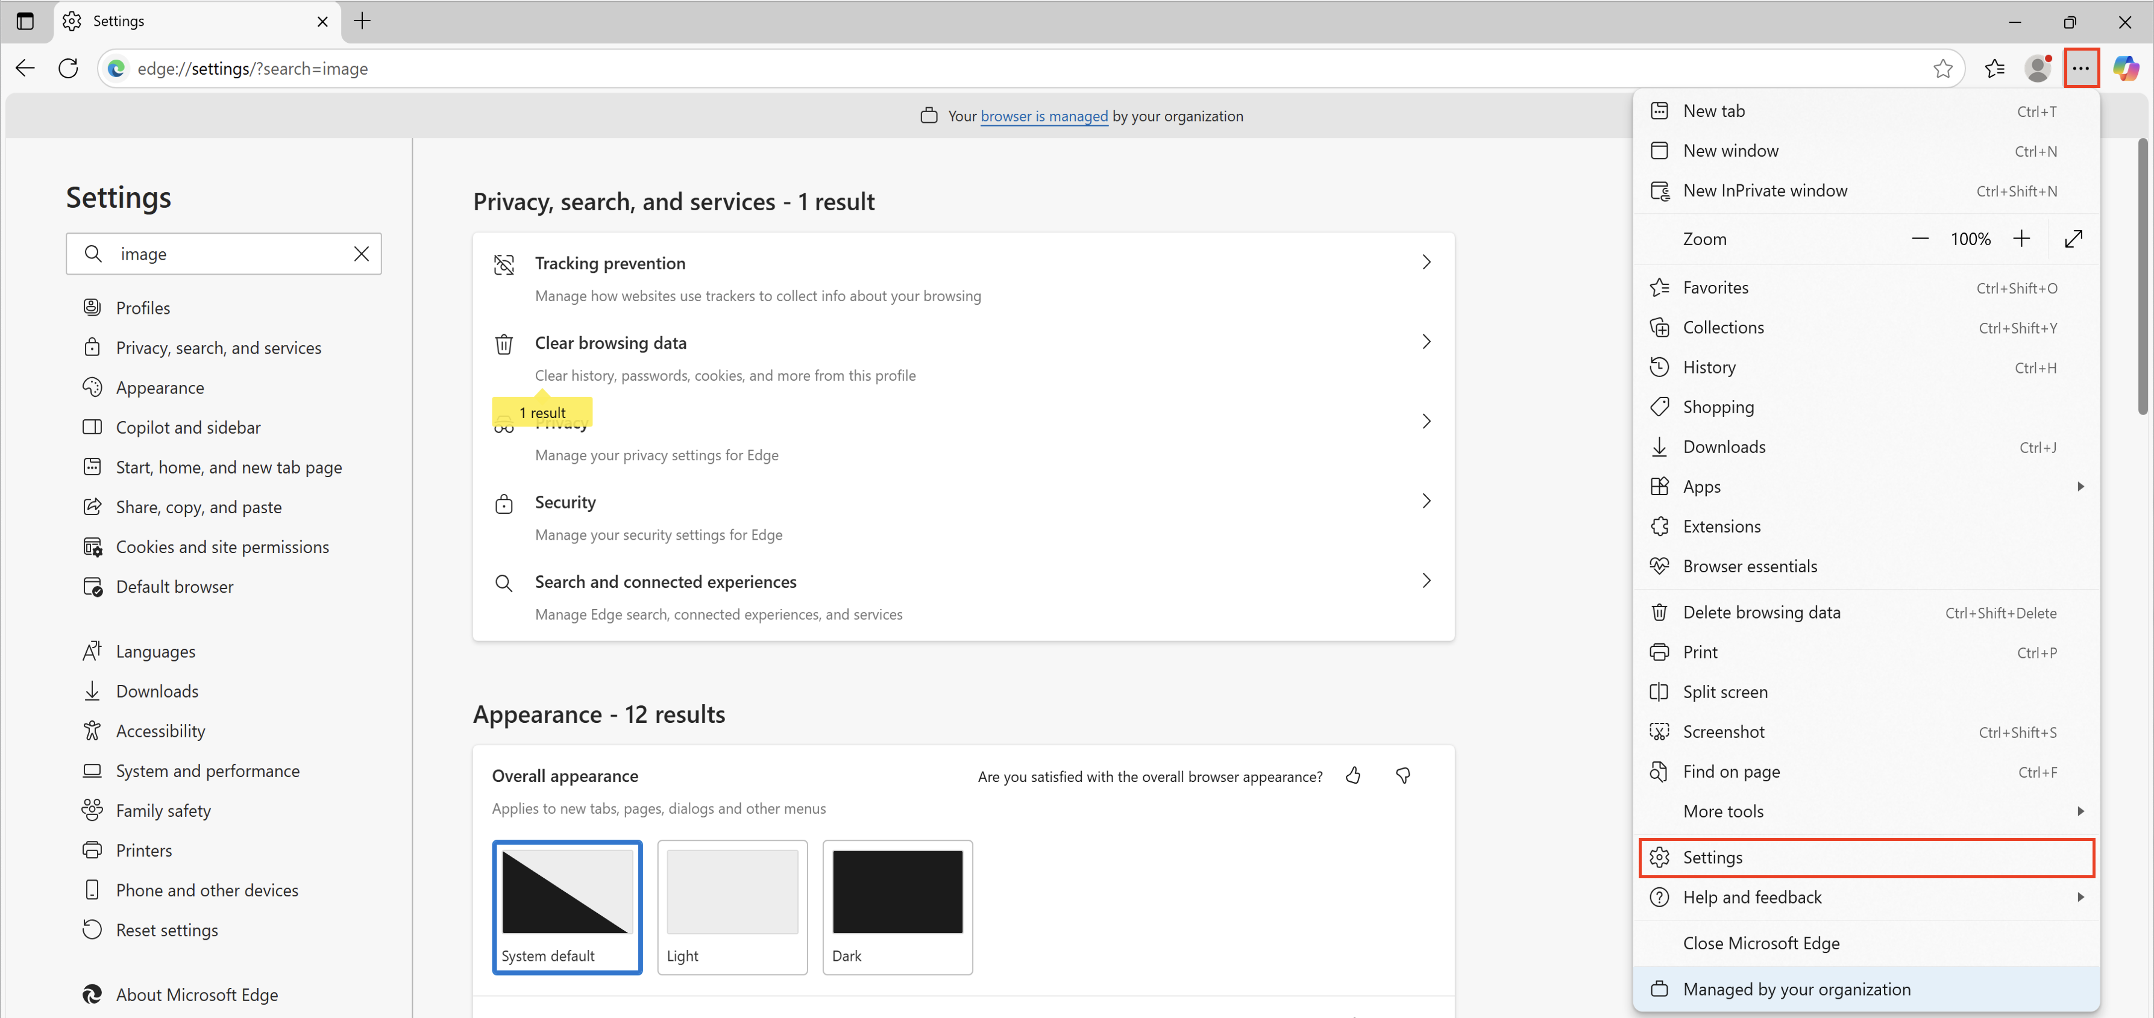This screenshot has height=1018, width=2154.
Task: Expand Clear browsing data chevron
Action: (1427, 342)
